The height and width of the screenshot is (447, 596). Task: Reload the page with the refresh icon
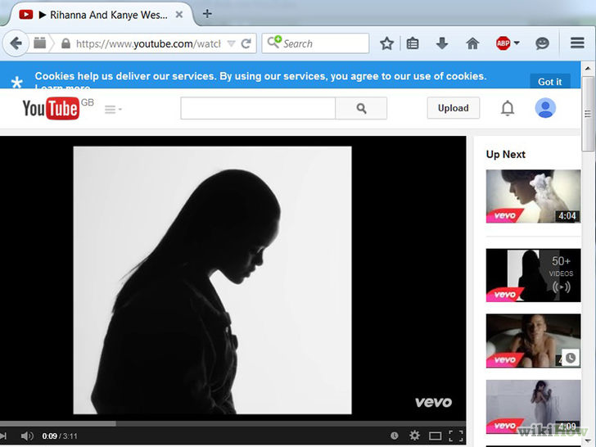point(246,43)
